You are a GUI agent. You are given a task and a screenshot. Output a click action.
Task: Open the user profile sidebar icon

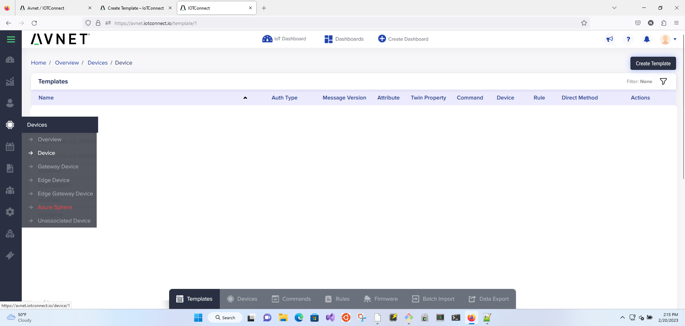[x=10, y=103]
